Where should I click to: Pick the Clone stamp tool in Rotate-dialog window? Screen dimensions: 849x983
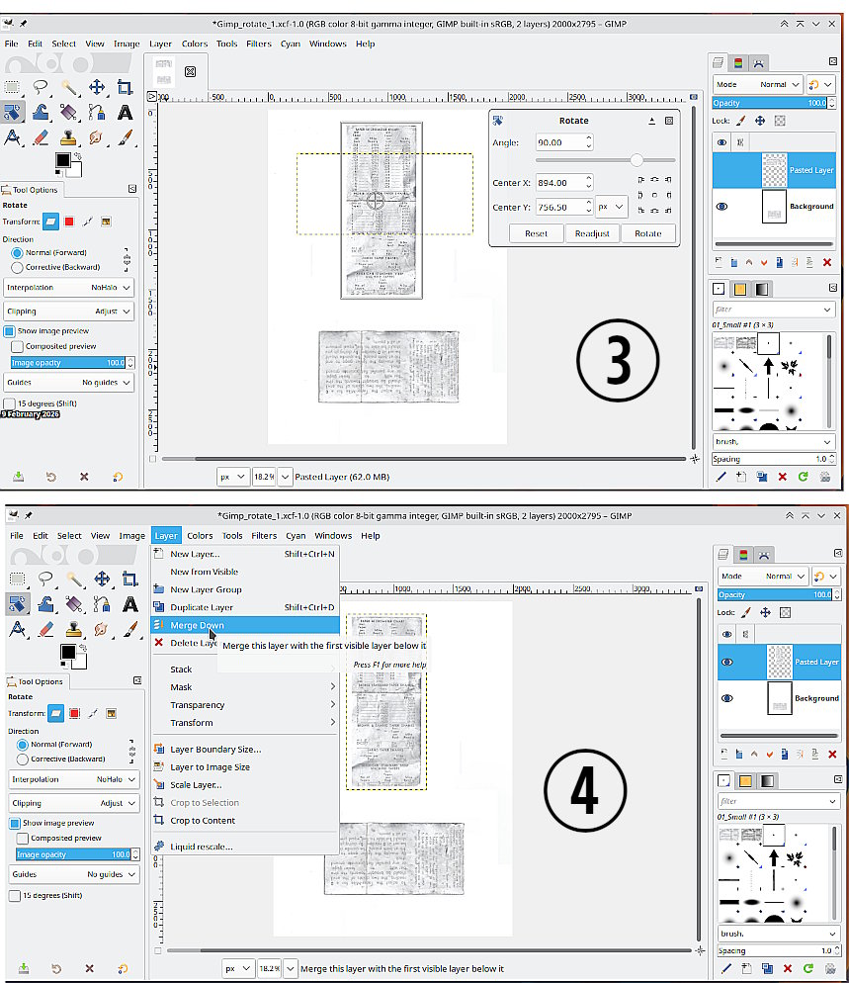[x=69, y=137]
